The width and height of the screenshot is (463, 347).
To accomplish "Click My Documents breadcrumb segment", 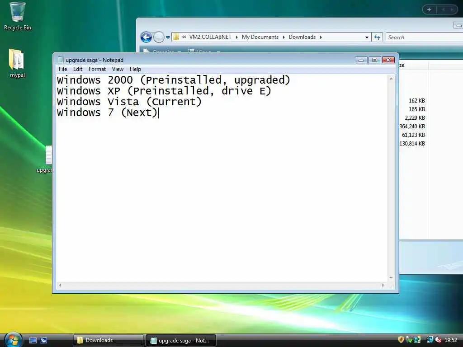I will pos(260,37).
